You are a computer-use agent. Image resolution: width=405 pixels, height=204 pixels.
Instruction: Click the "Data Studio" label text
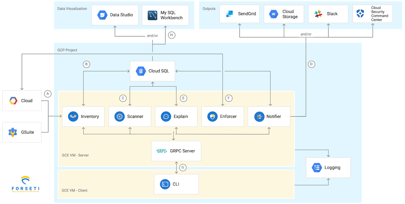pyautogui.click(x=122, y=15)
